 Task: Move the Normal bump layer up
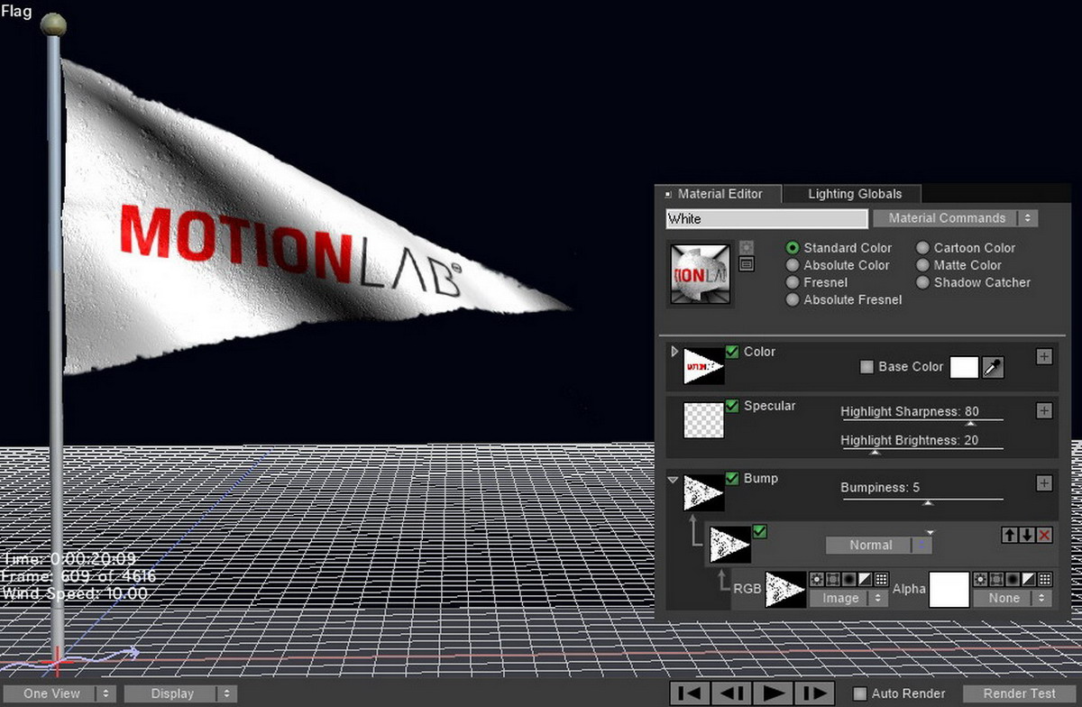(1010, 535)
